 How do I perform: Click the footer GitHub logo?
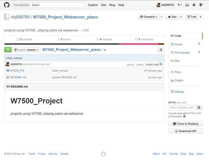point(103,154)
